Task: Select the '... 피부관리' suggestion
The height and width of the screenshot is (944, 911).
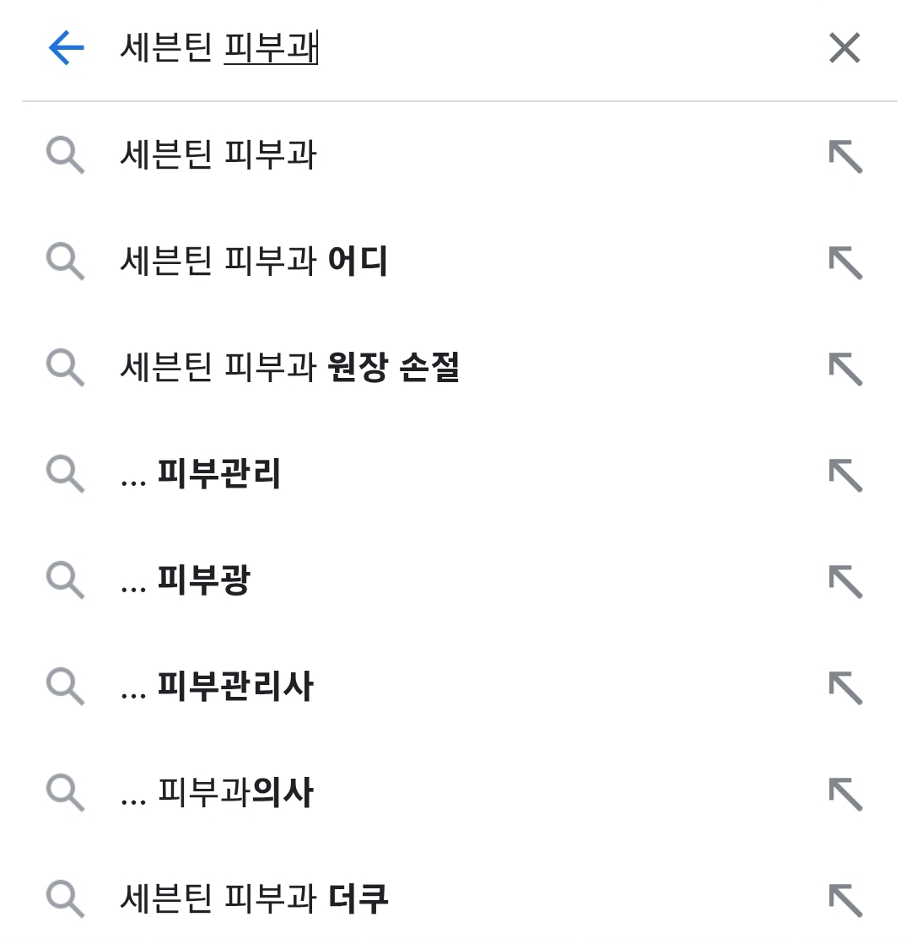Action: pyautogui.click(x=201, y=475)
